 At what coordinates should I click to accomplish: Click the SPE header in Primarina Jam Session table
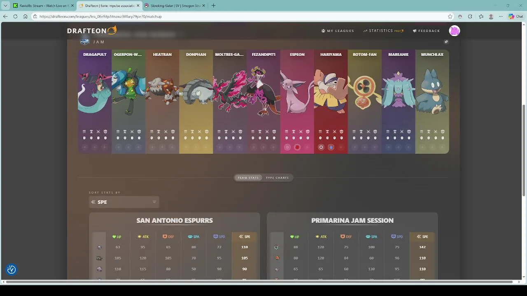[x=422, y=237]
